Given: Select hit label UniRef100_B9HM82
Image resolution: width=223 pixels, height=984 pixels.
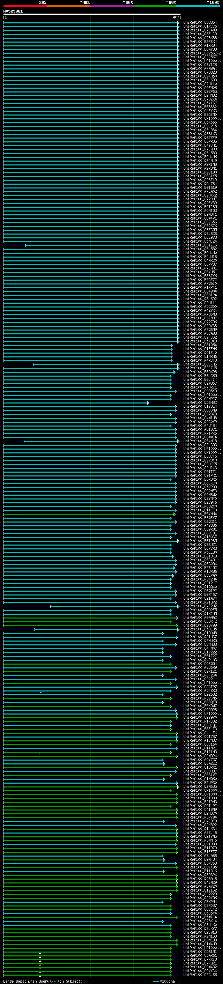Looking at the screenshot, I should [200, 96].
